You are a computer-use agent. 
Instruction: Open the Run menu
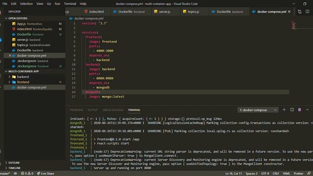pos(58,4)
